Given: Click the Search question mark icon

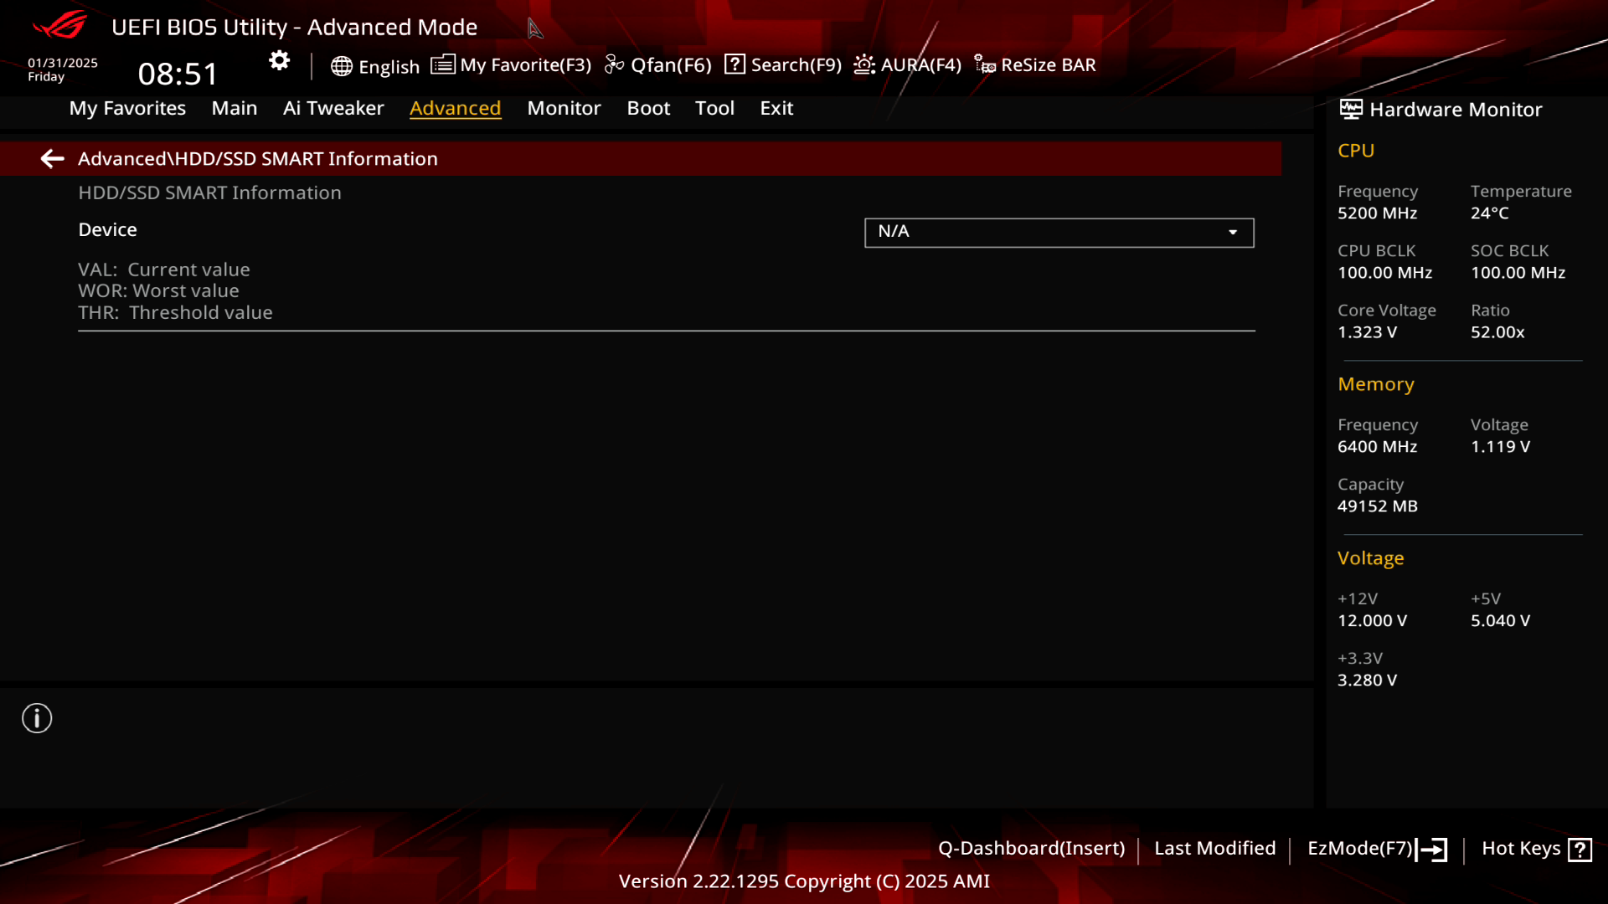Looking at the screenshot, I should point(734,64).
